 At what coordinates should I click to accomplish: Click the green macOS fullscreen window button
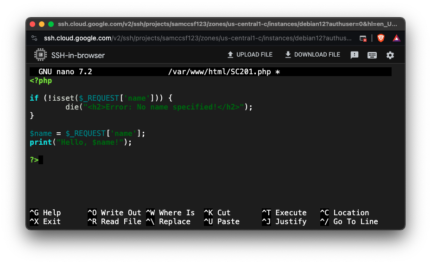click(51, 24)
